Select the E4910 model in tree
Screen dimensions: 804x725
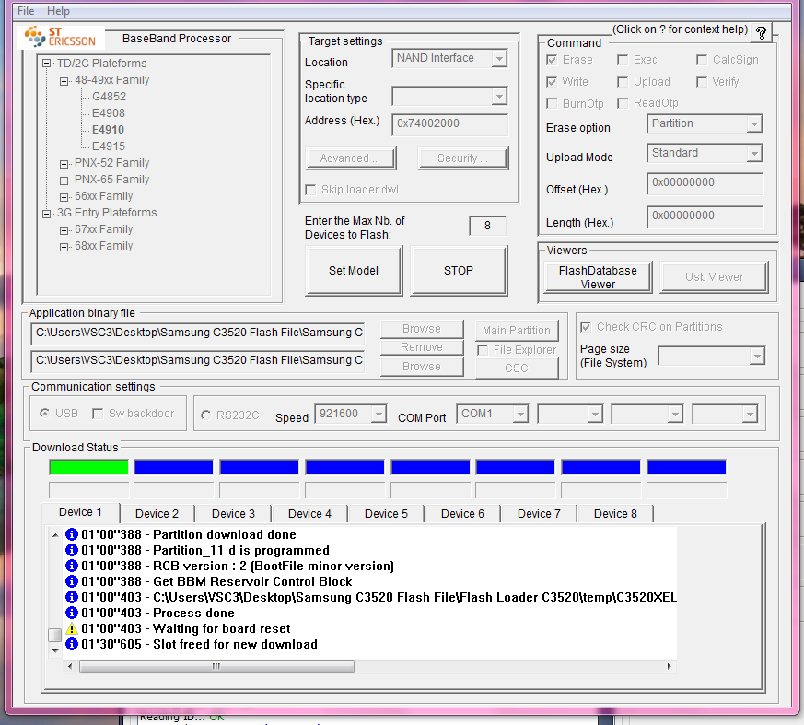tap(108, 130)
